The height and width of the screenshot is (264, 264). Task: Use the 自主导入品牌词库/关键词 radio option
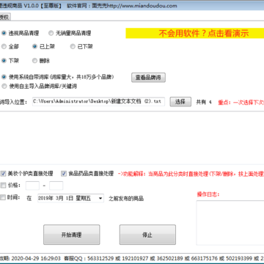tap(4, 86)
